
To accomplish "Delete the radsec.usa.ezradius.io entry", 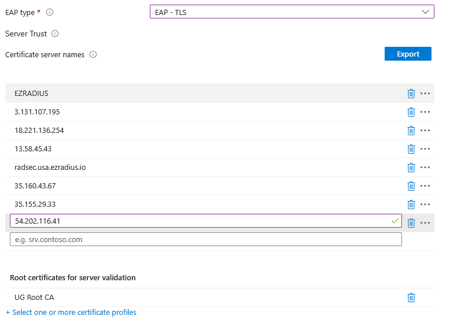I will (x=411, y=168).
